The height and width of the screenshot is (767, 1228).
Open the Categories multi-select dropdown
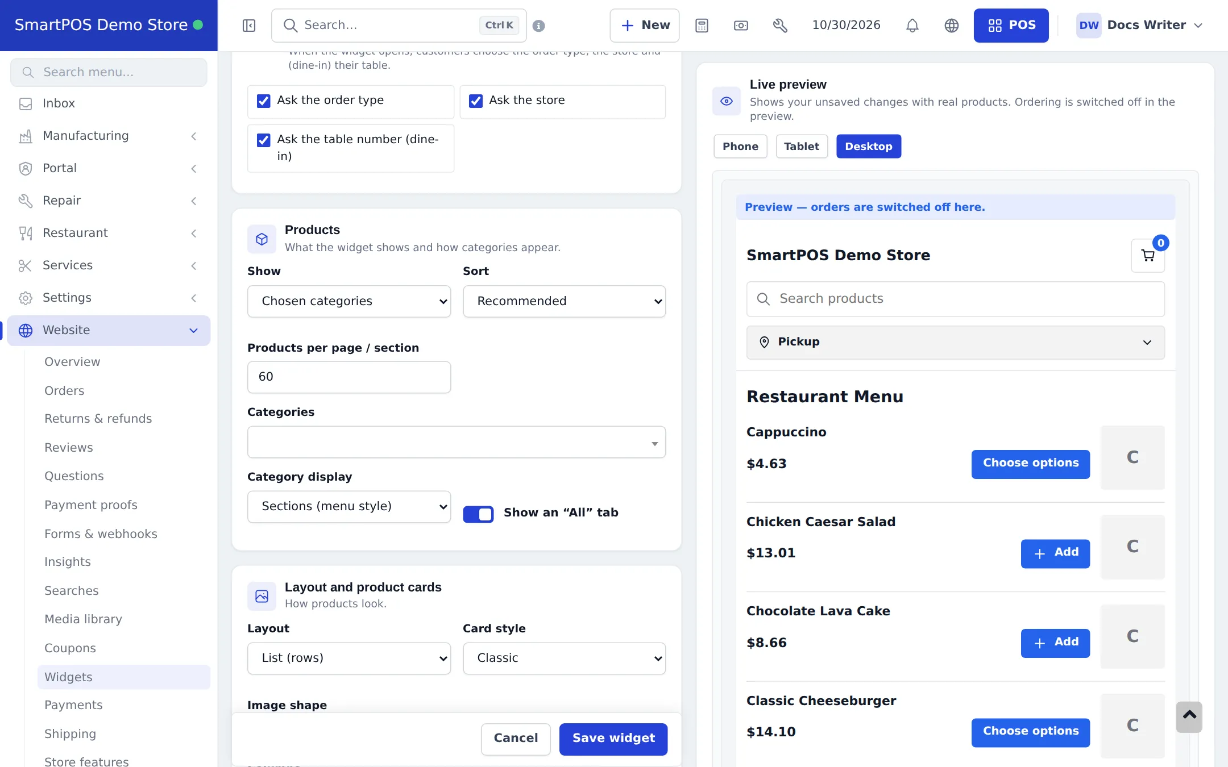(x=457, y=442)
